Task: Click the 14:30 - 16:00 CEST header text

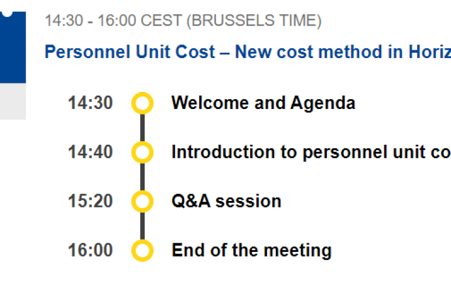Action: (x=183, y=21)
